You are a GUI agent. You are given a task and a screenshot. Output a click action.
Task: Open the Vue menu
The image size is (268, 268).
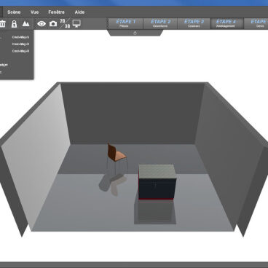pyautogui.click(x=35, y=12)
